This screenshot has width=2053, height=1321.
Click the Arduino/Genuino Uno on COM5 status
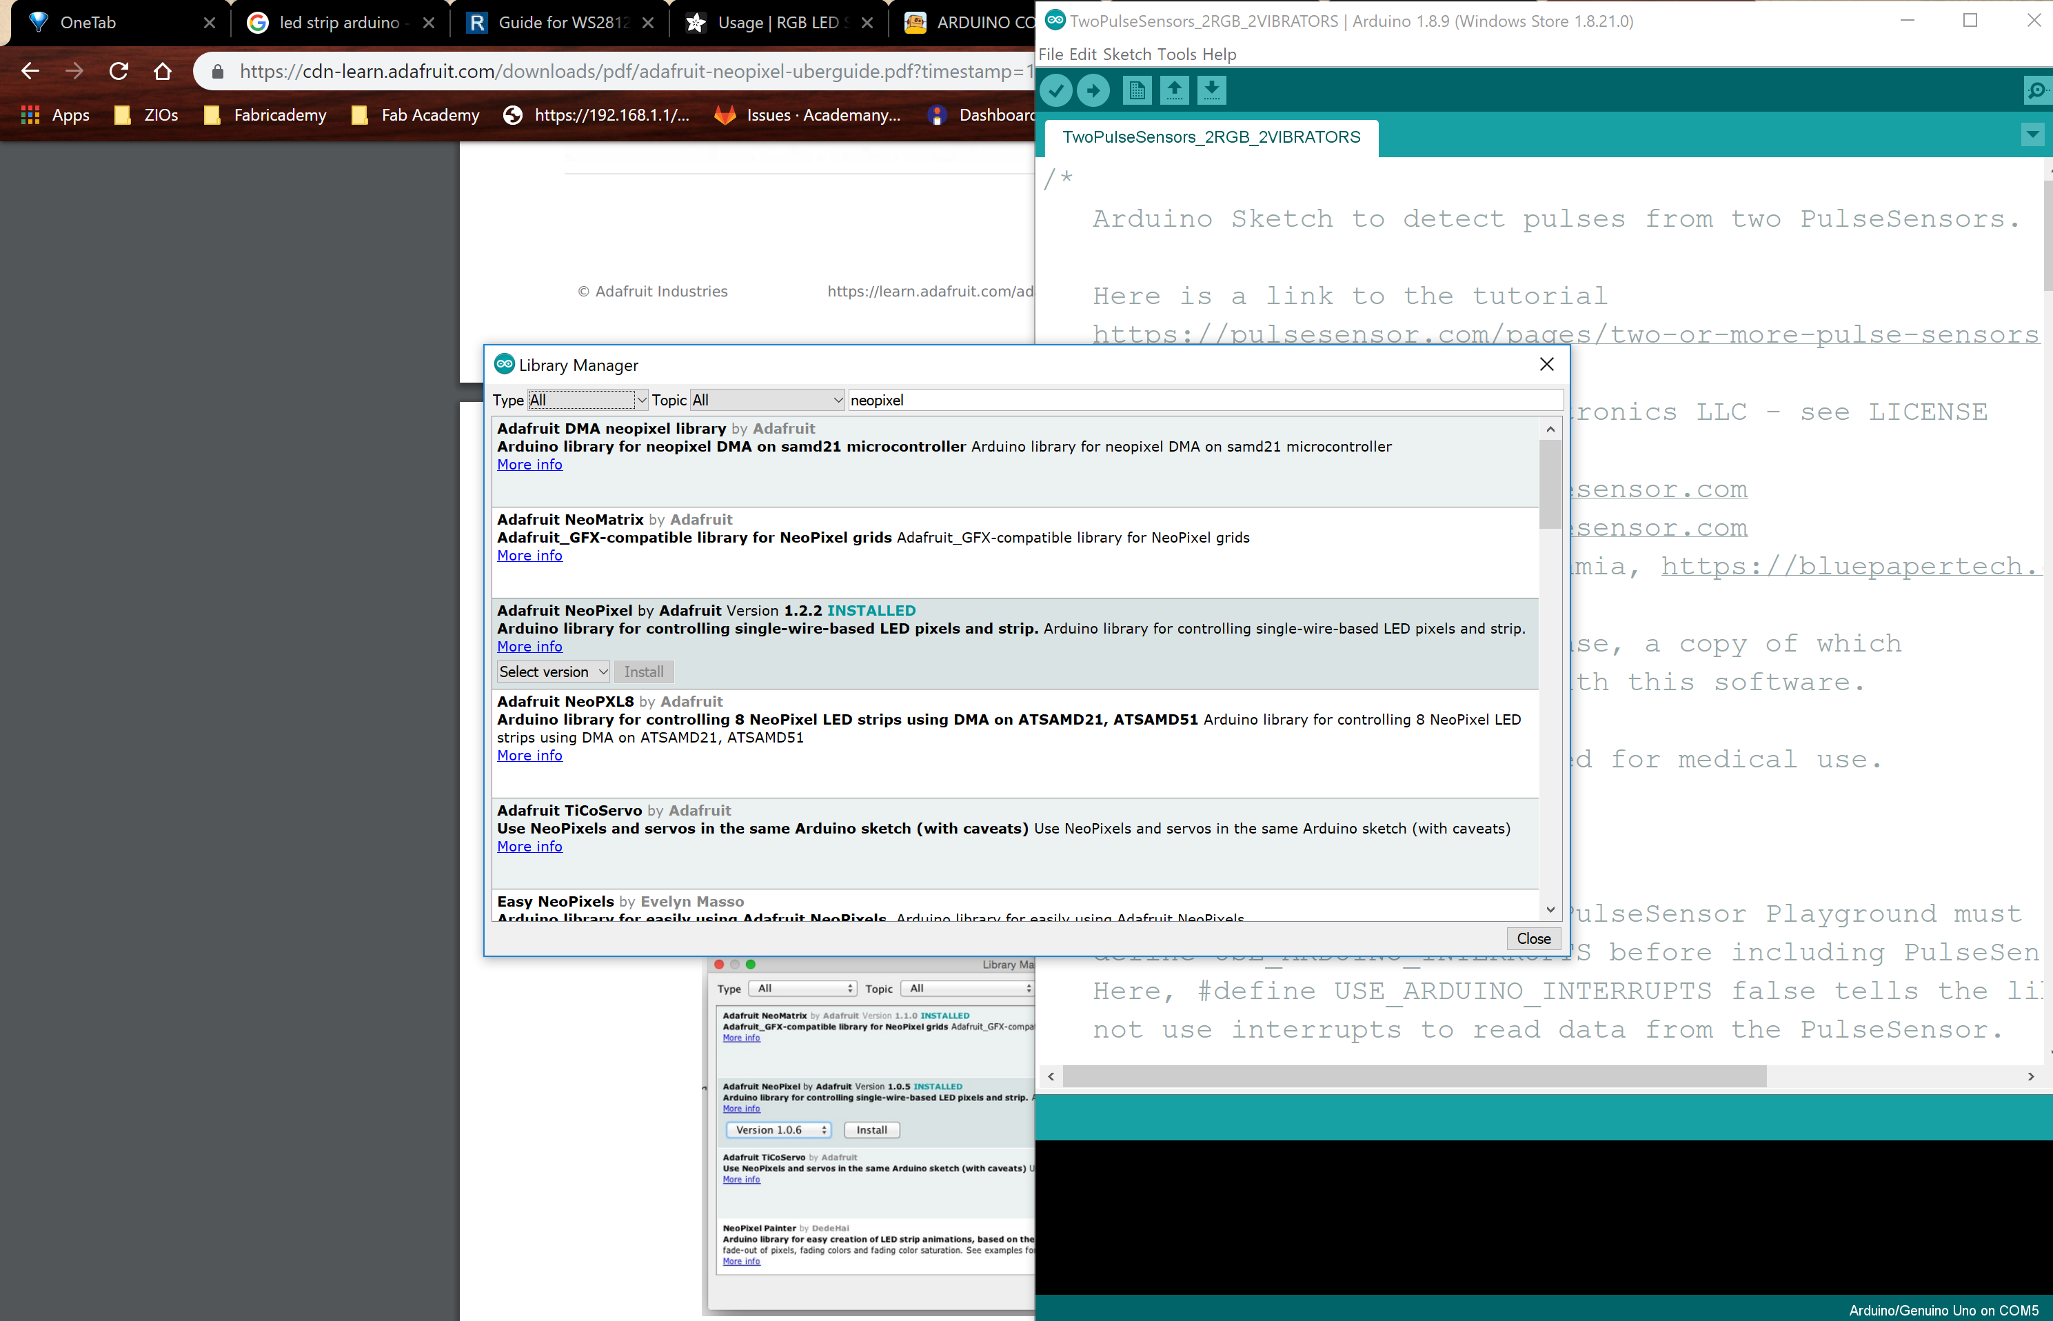coord(1943,1310)
